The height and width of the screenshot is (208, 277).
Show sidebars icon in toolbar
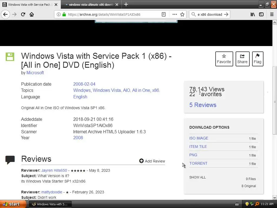click(x=261, y=14)
